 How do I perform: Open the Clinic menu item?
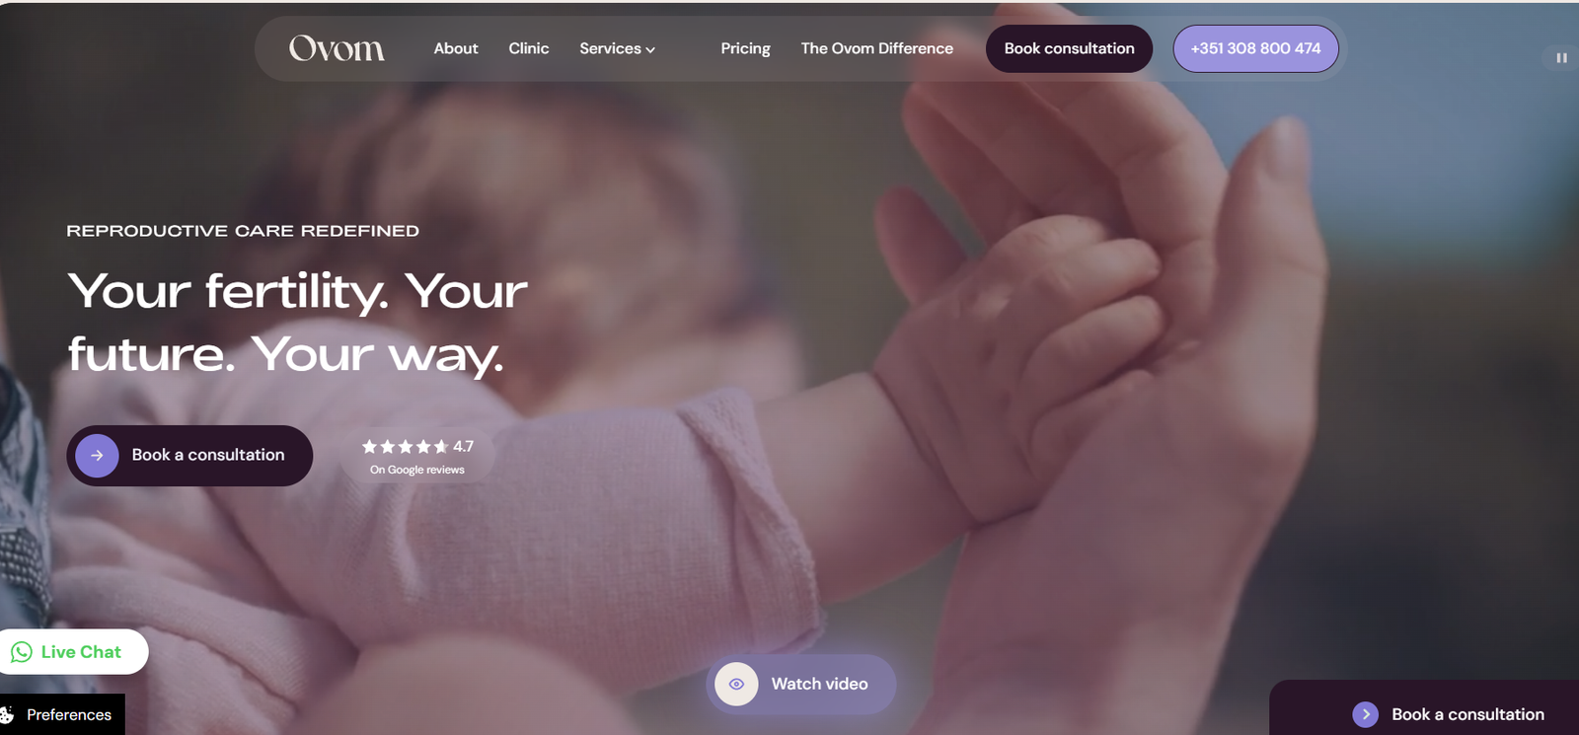tap(529, 48)
